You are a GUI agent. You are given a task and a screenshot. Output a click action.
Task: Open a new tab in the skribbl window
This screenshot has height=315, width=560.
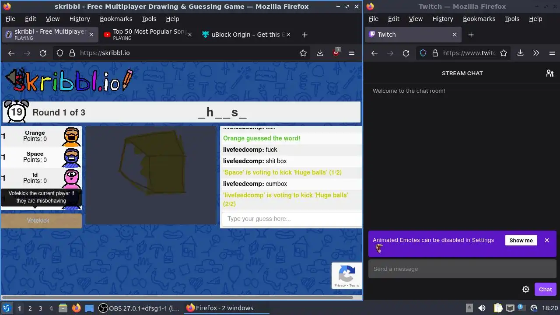click(x=304, y=35)
